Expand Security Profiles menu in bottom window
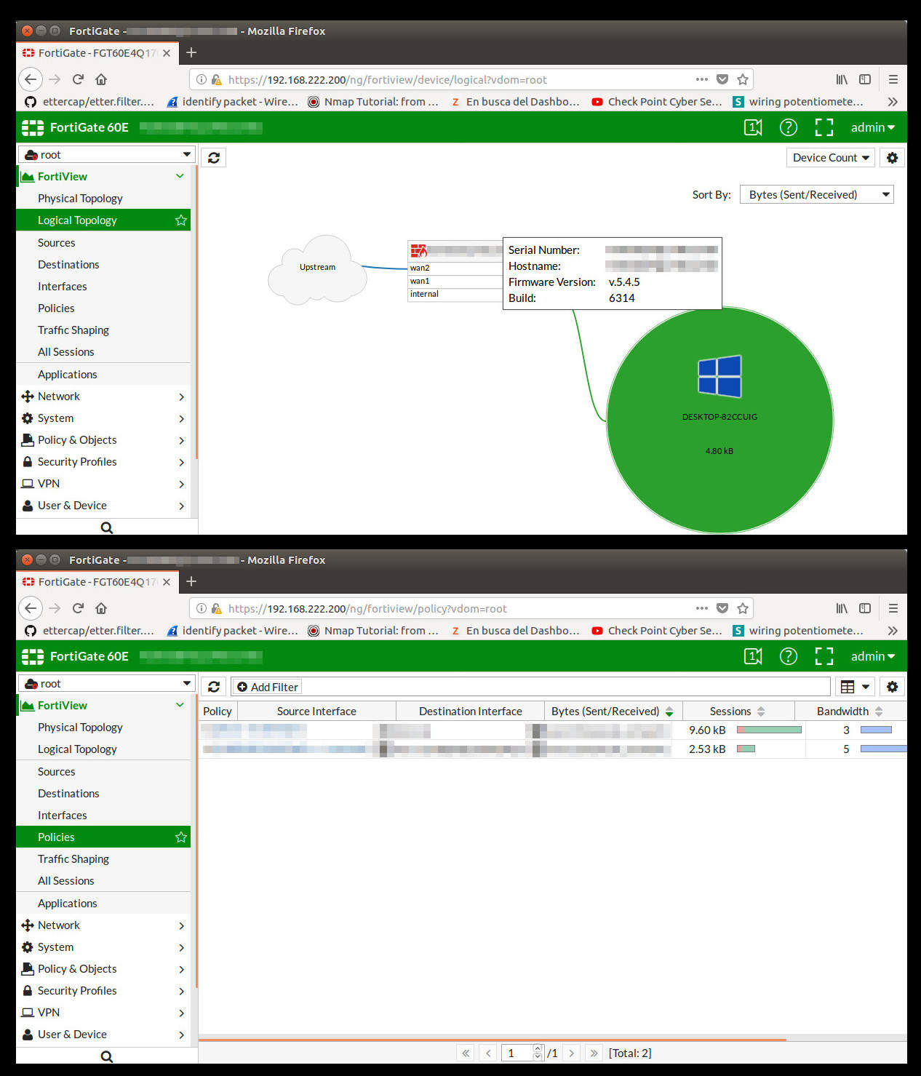The image size is (921, 1076). (x=103, y=990)
